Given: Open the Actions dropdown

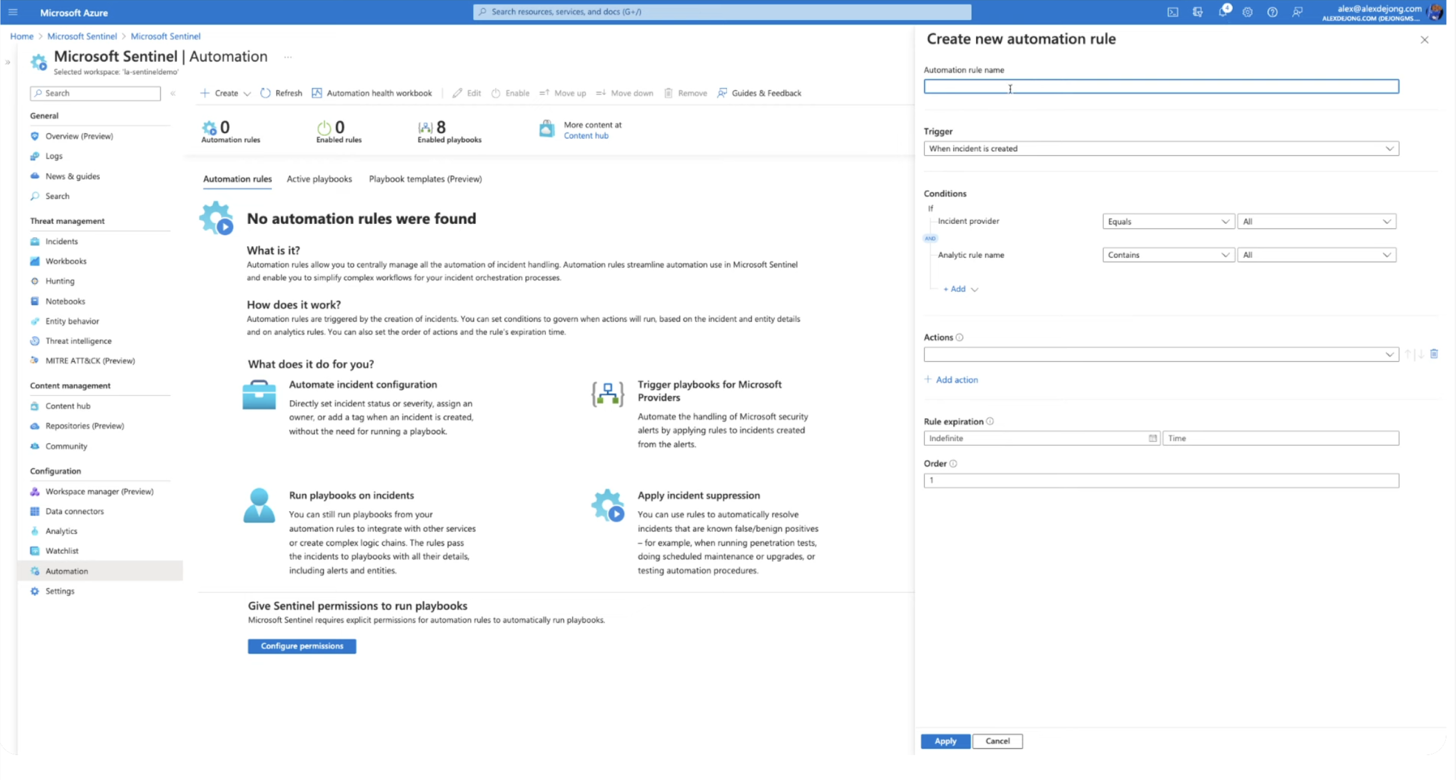Looking at the screenshot, I should pyautogui.click(x=1161, y=354).
